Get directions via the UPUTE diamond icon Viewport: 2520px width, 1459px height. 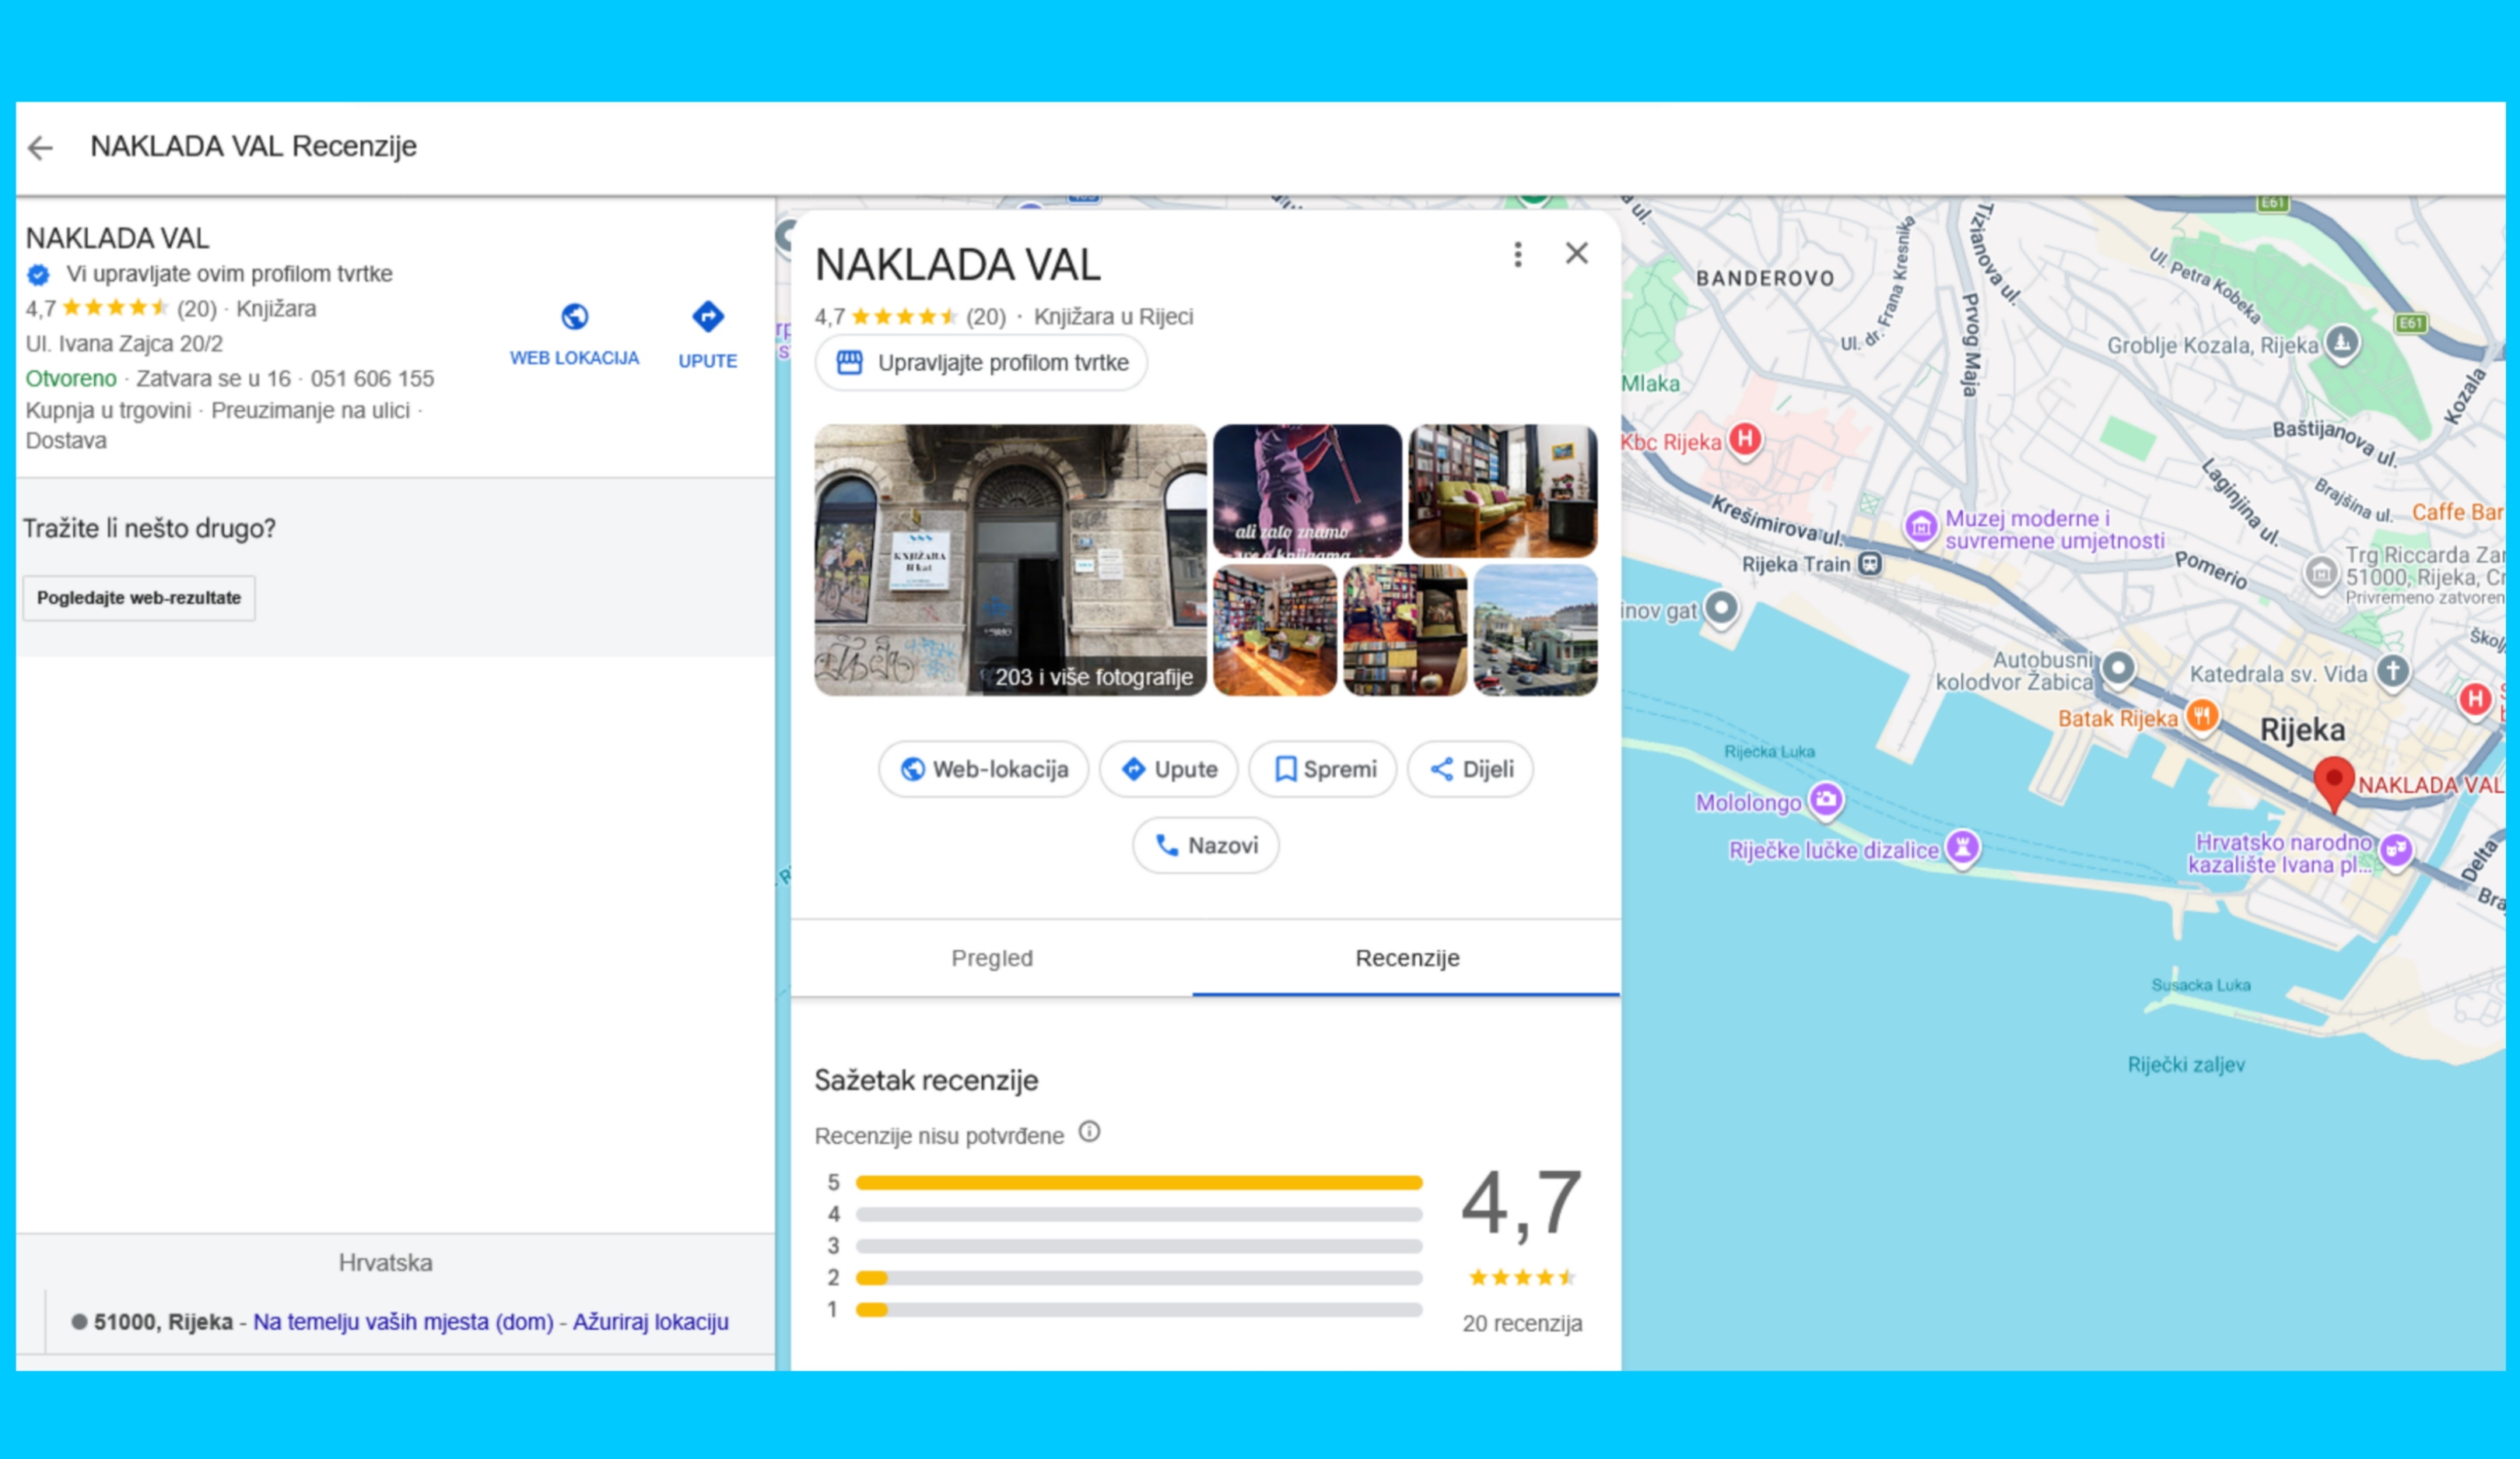pos(708,317)
